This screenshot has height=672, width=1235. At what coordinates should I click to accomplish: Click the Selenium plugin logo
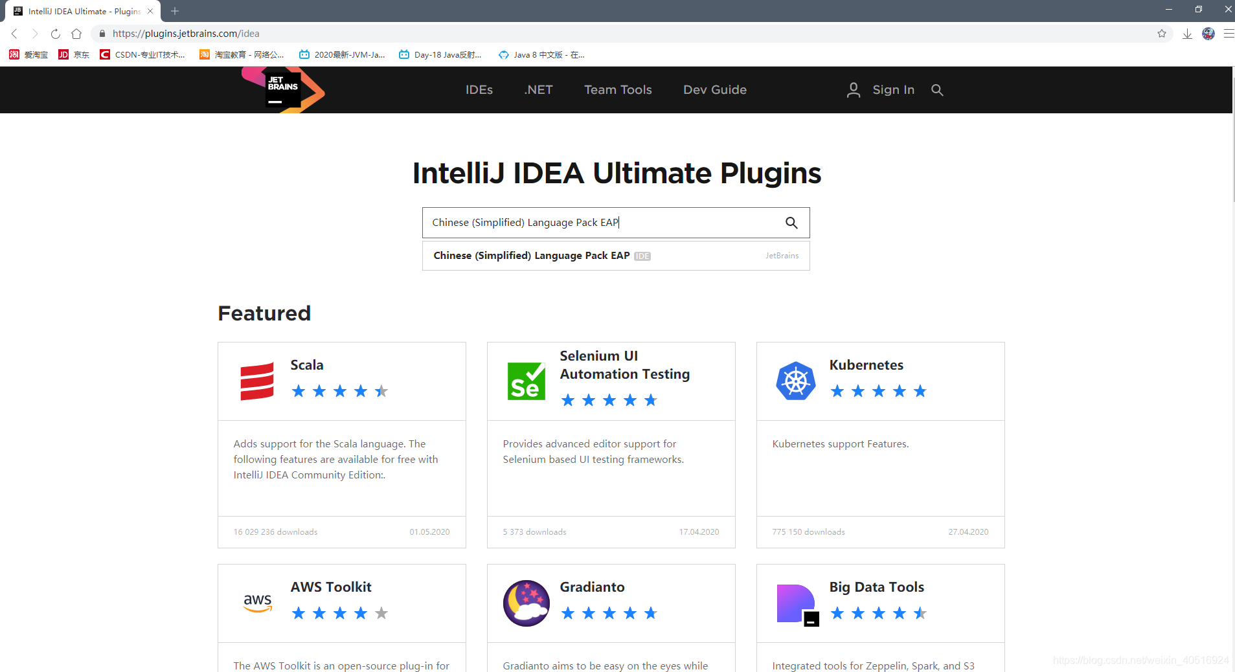(526, 381)
